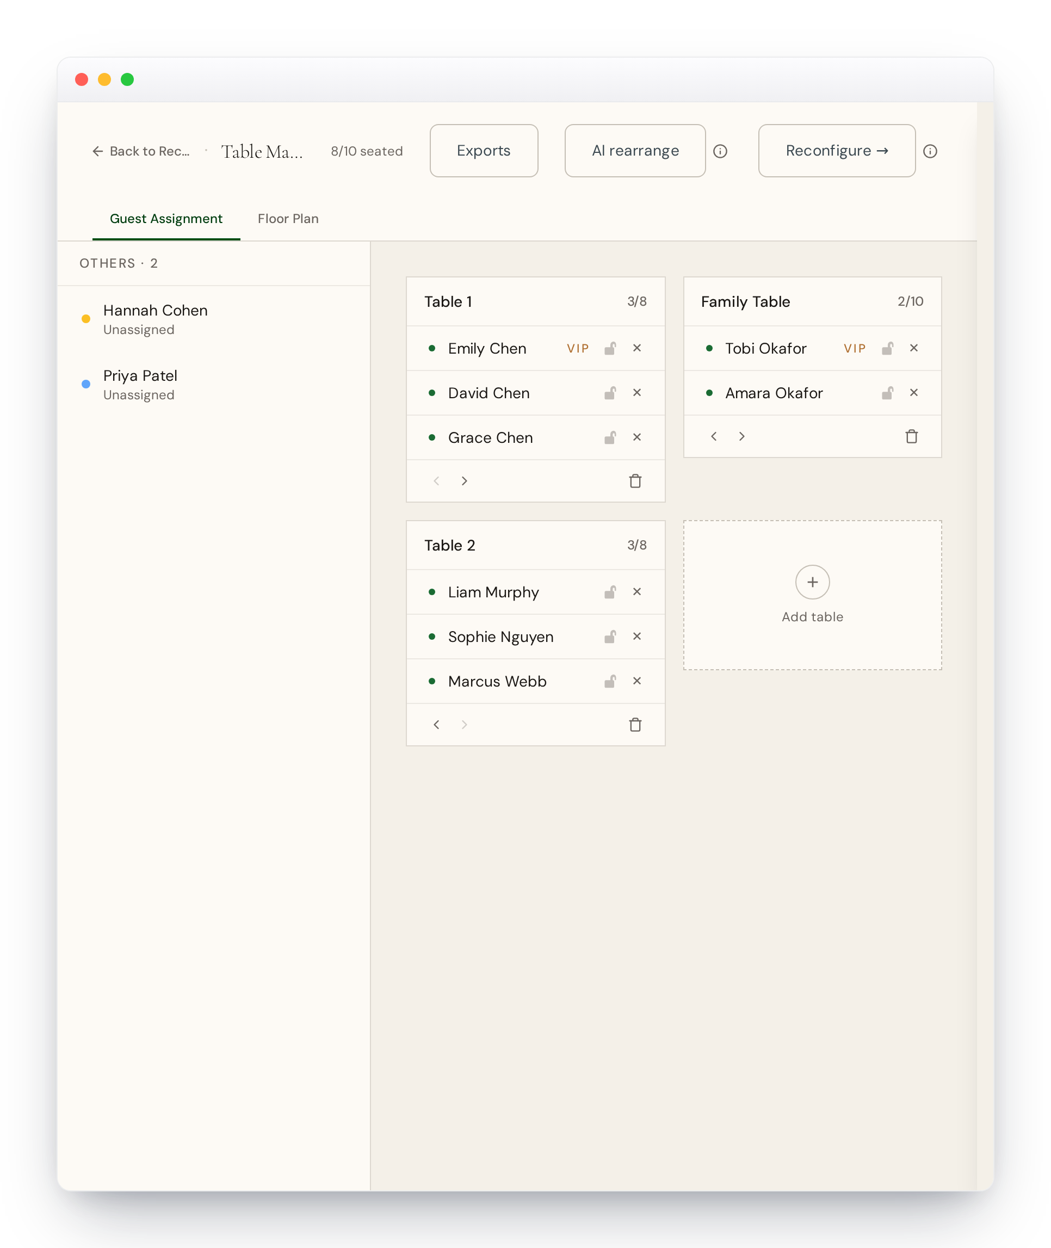Remove Amara Okafor from Family Table
The image size is (1051, 1248).
click(x=913, y=393)
